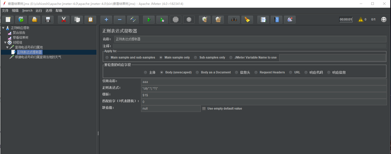Screen dimensions: 391x154
Task: Clear all results with double broom icon
Action: [218, 20]
